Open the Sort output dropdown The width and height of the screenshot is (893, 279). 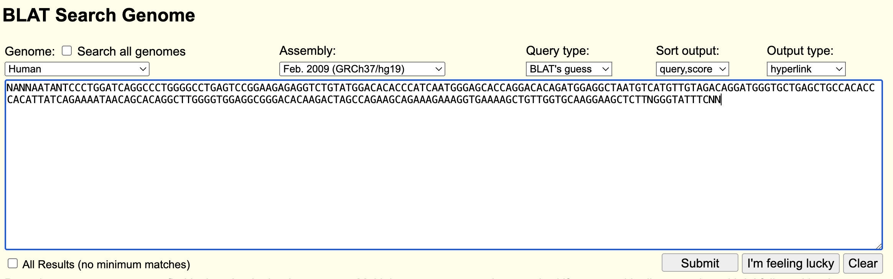tap(692, 69)
